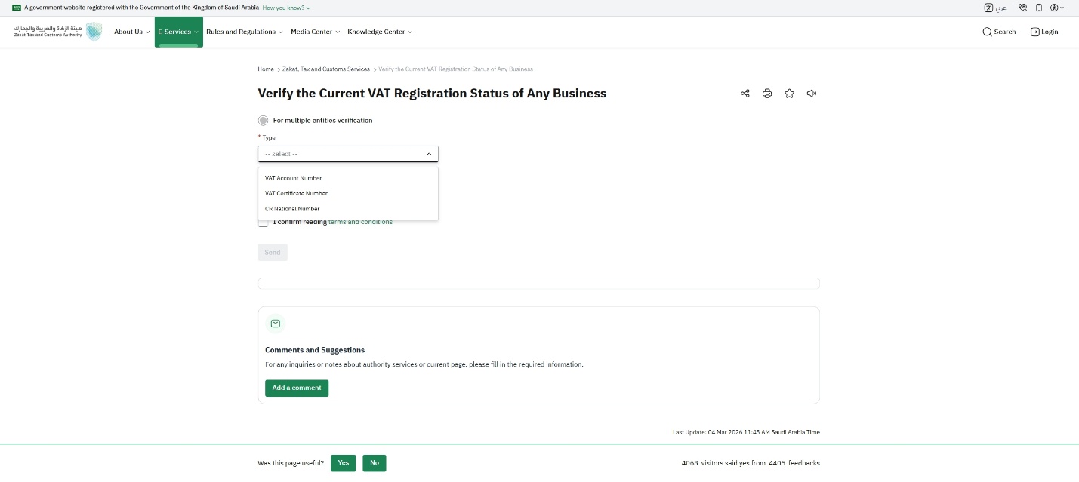The width and height of the screenshot is (1079, 482).
Task: Select multiple entities verification radio
Action: (263, 121)
